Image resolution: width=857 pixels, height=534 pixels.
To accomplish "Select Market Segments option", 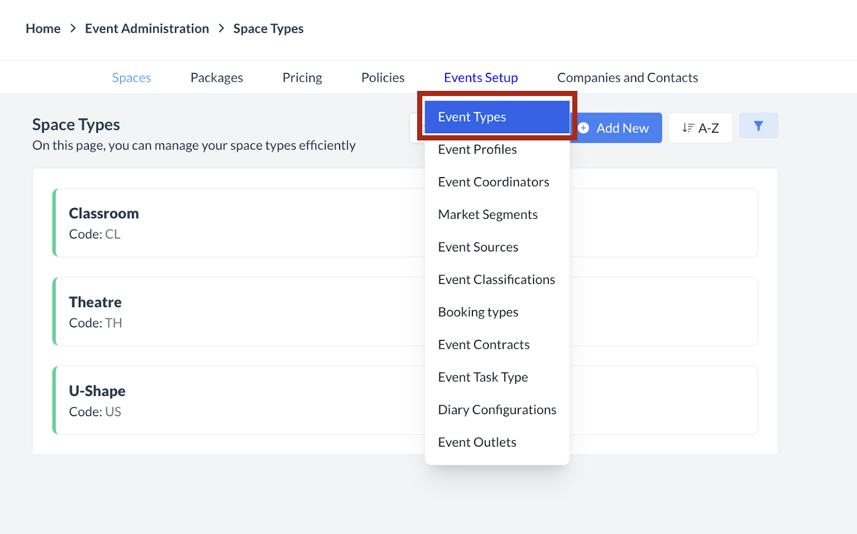I will 487,215.
